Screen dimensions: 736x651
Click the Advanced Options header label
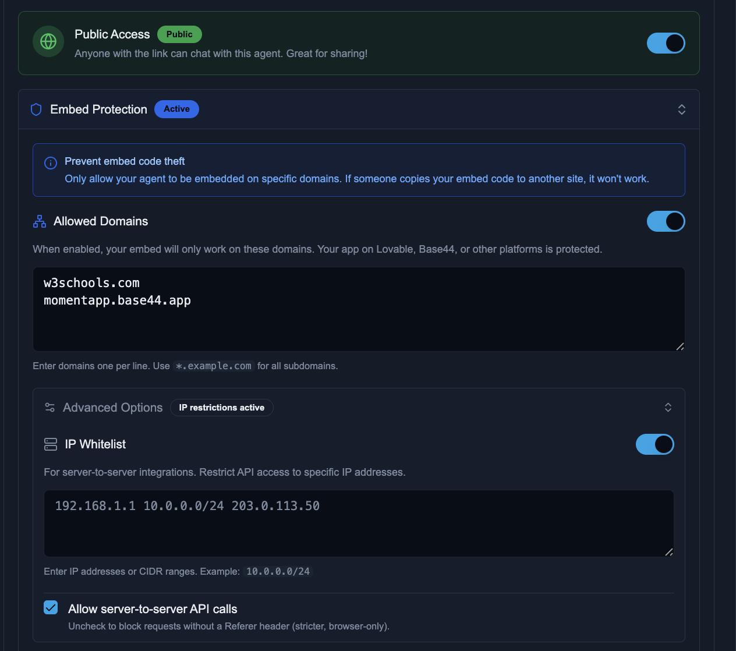(x=112, y=408)
